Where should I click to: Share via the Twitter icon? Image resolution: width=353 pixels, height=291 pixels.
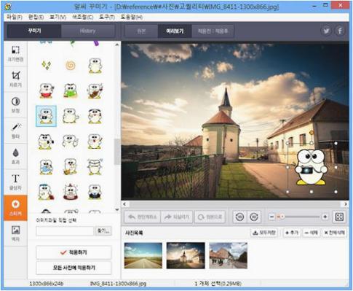click(x=326, y=31)
